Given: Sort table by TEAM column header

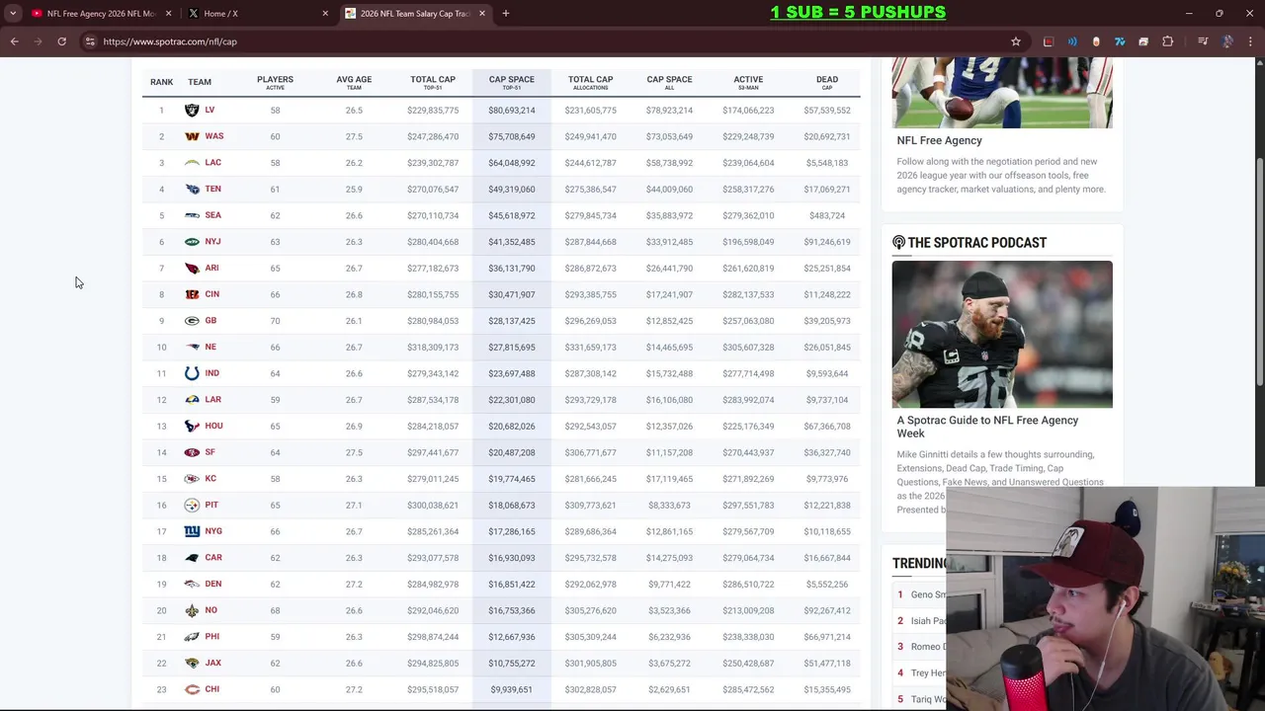Looking at the screenshot, I should coord(200,82).
